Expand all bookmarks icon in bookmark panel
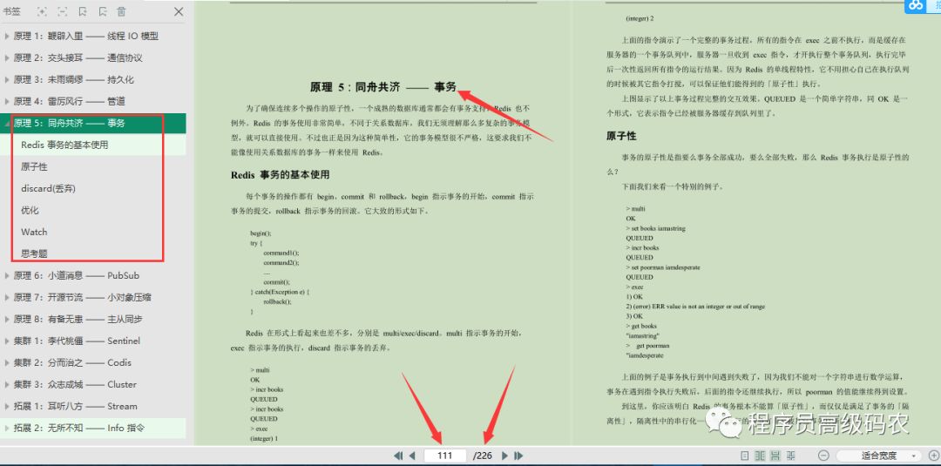 click(x=42, y=11)
